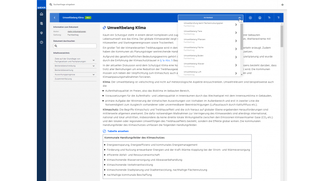Open the documents icon in sidebar
The height and width of the screenshot is (181, 324).
(x=42, y=23)
